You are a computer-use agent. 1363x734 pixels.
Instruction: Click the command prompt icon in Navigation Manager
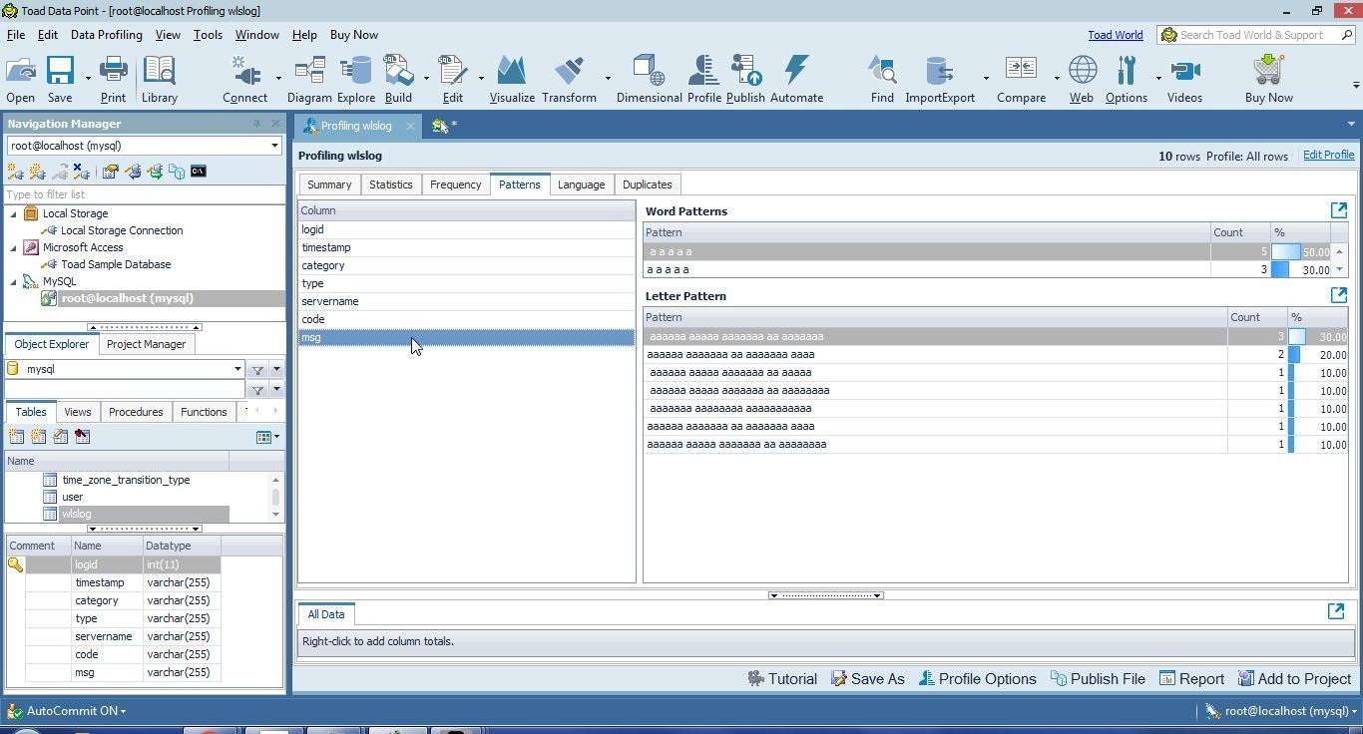click(199, 172)
